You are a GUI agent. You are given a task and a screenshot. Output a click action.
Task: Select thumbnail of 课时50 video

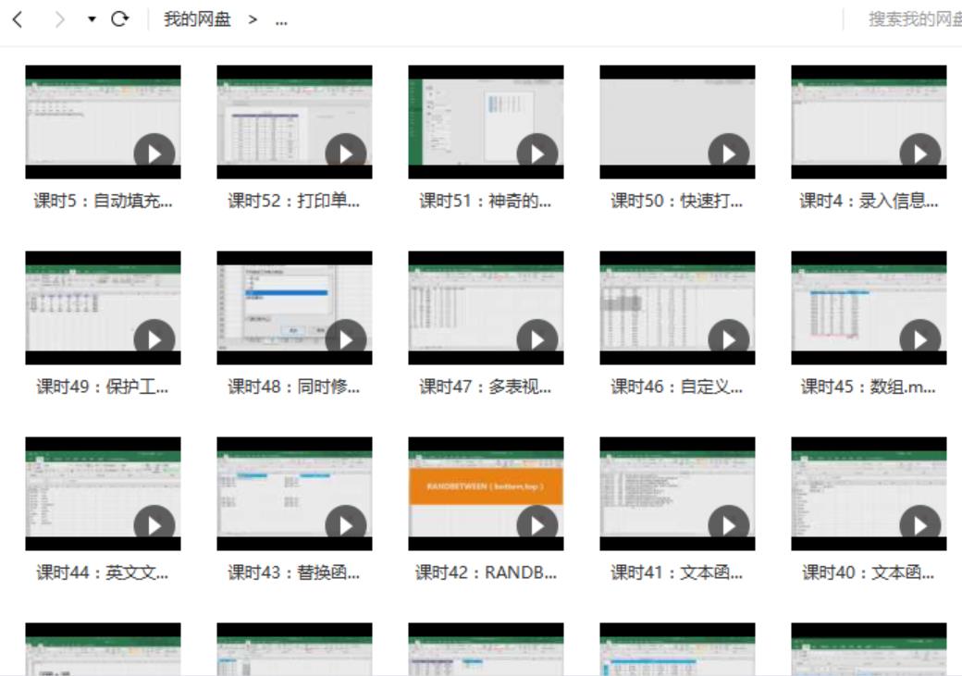coord(677,121)
